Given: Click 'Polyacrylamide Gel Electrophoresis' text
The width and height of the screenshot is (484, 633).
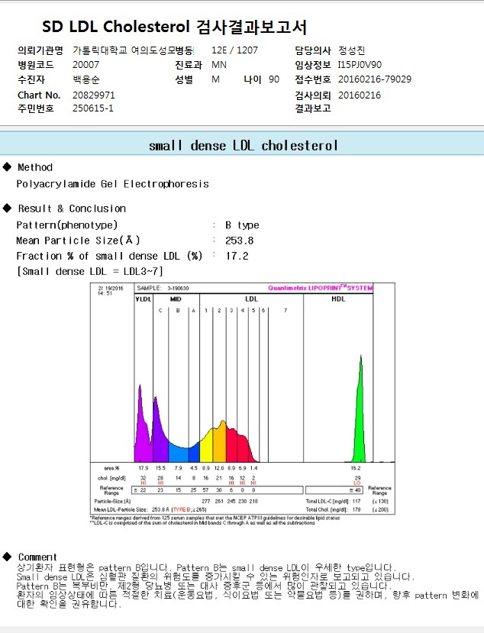Looking at the screenshot, I should pyautogui.click(x=113, y=184).
